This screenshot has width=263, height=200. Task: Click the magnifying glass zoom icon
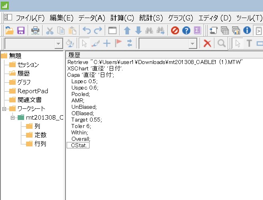click(x=222, y=43)
